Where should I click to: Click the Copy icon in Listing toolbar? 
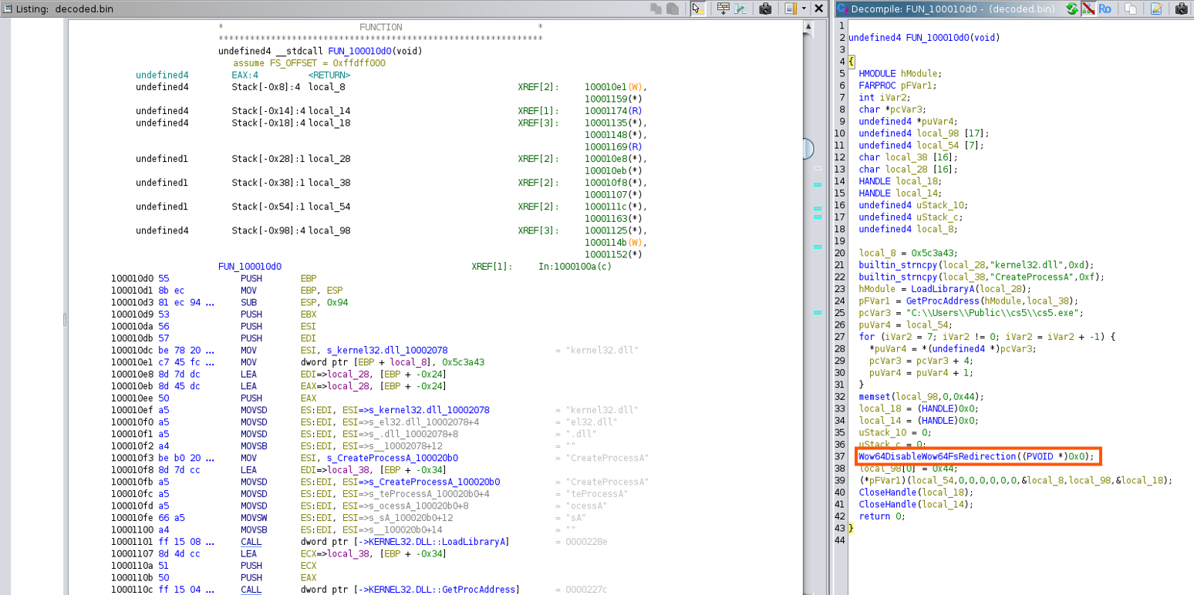click(x=656, y=8)
